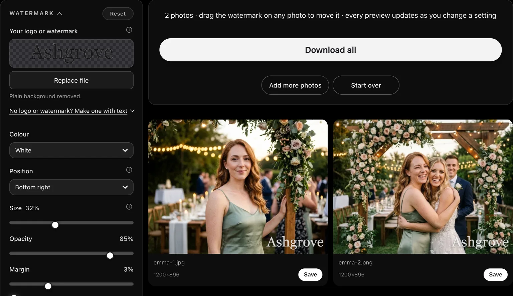Screen dimensions: 513x296
Task: Click the Opacity slider handle
Action: click(110, 256)
